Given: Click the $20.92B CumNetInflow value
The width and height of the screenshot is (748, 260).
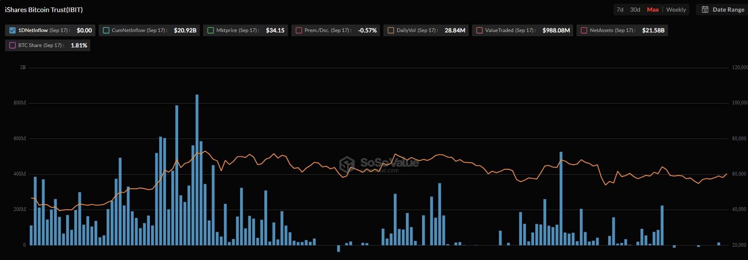Looking at the screenshot, I should (x=185, y=30).
